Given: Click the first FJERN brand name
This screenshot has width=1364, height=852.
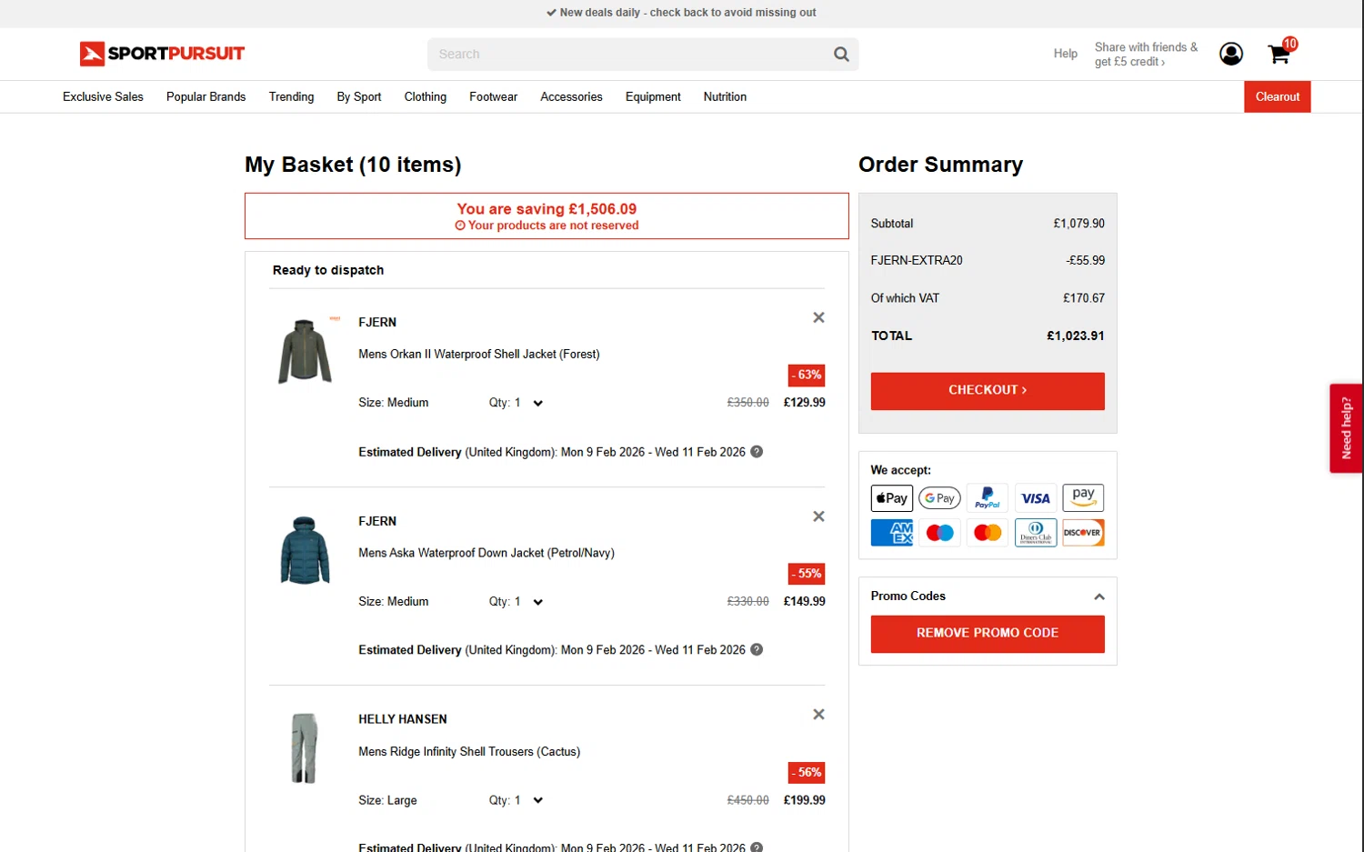Looking at the screenshot, I should coord(377,322).
